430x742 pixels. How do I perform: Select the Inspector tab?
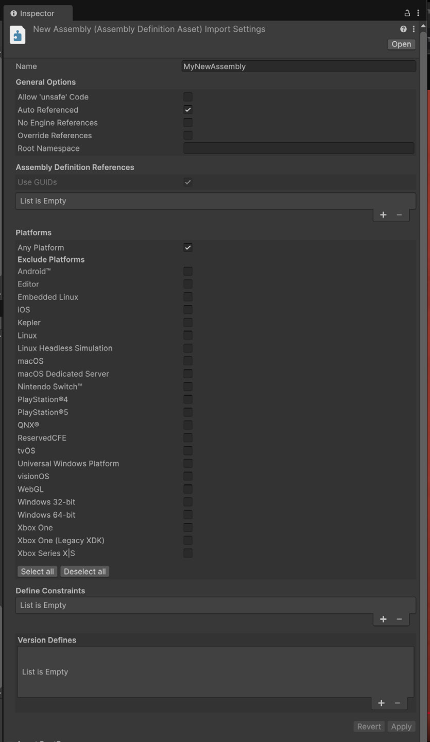(x=38, y=13)
